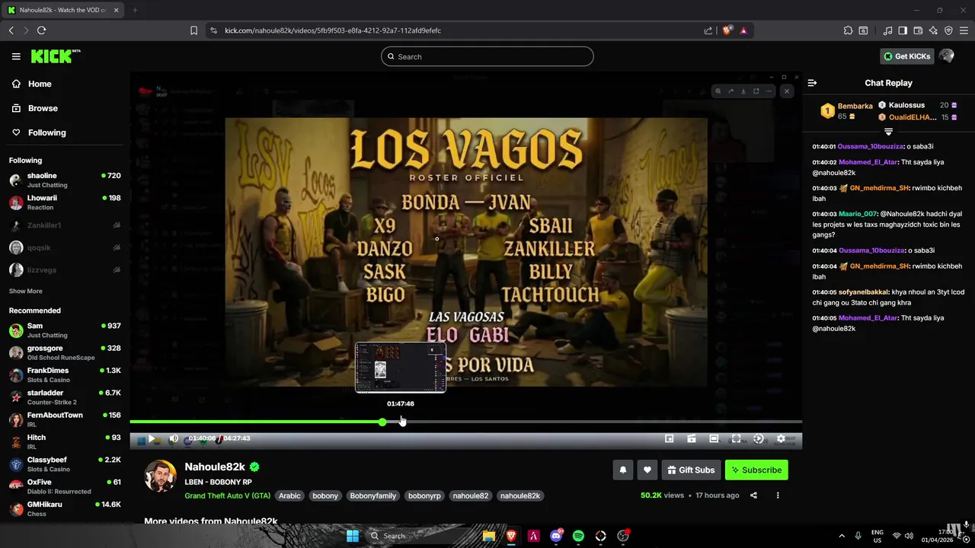The width and height of the screenshot is (975, 548).
Task: Enable notifications with the bell button
Action: coord(623,470)
